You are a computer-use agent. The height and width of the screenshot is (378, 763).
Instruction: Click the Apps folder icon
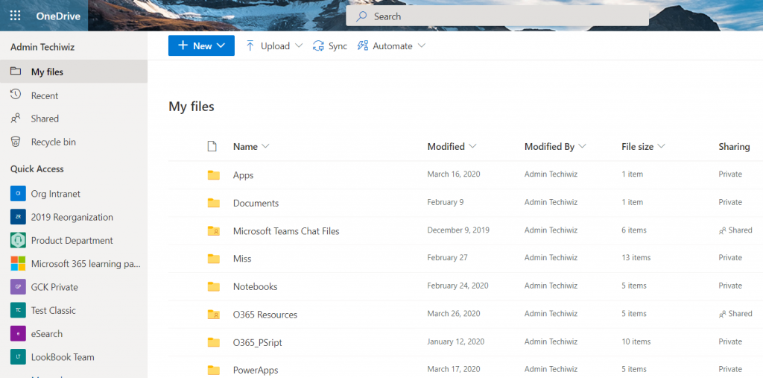[214, 175]
